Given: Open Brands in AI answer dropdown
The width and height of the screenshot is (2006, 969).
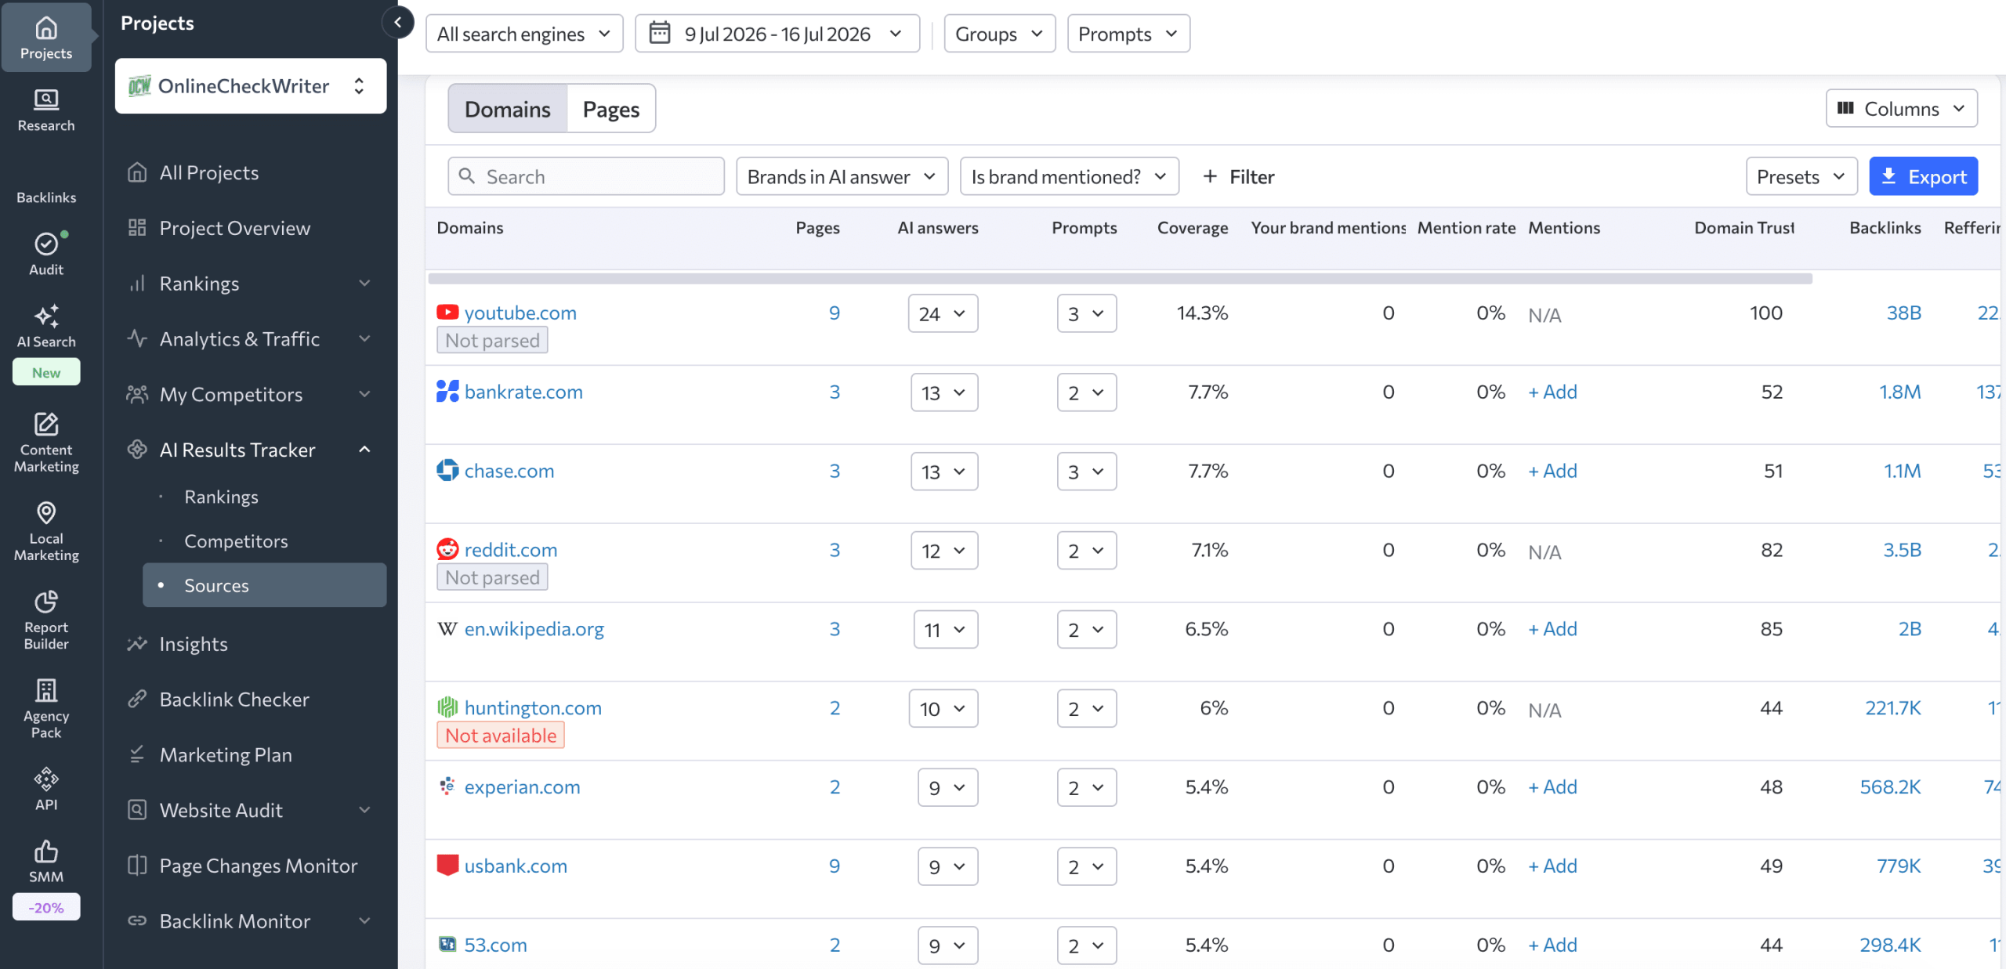Looking at the screenshot, I should (842, 176).
